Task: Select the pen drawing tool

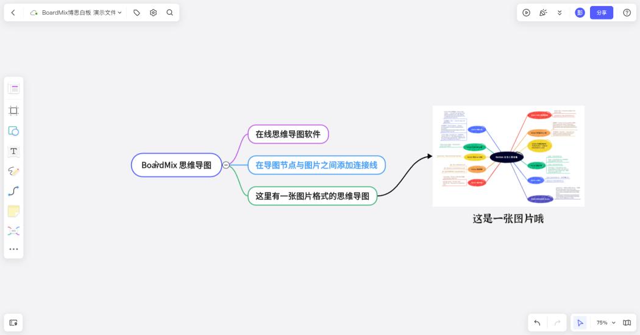Action: click(13, 171)
